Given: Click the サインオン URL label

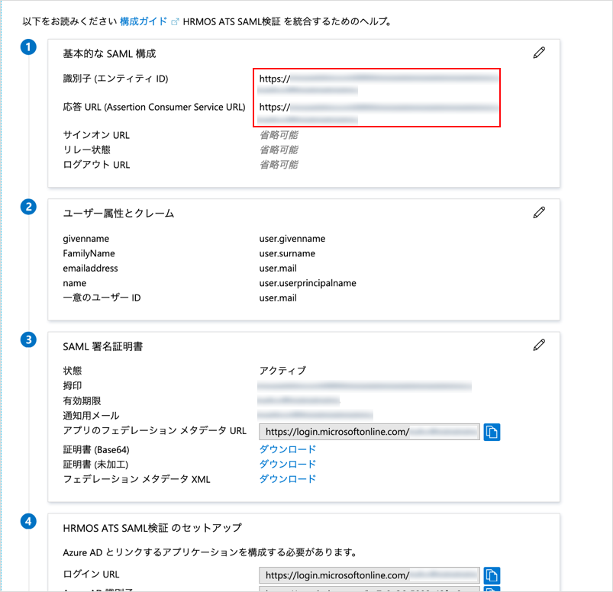Looking at the screenshot, I should tap(96, 135).
